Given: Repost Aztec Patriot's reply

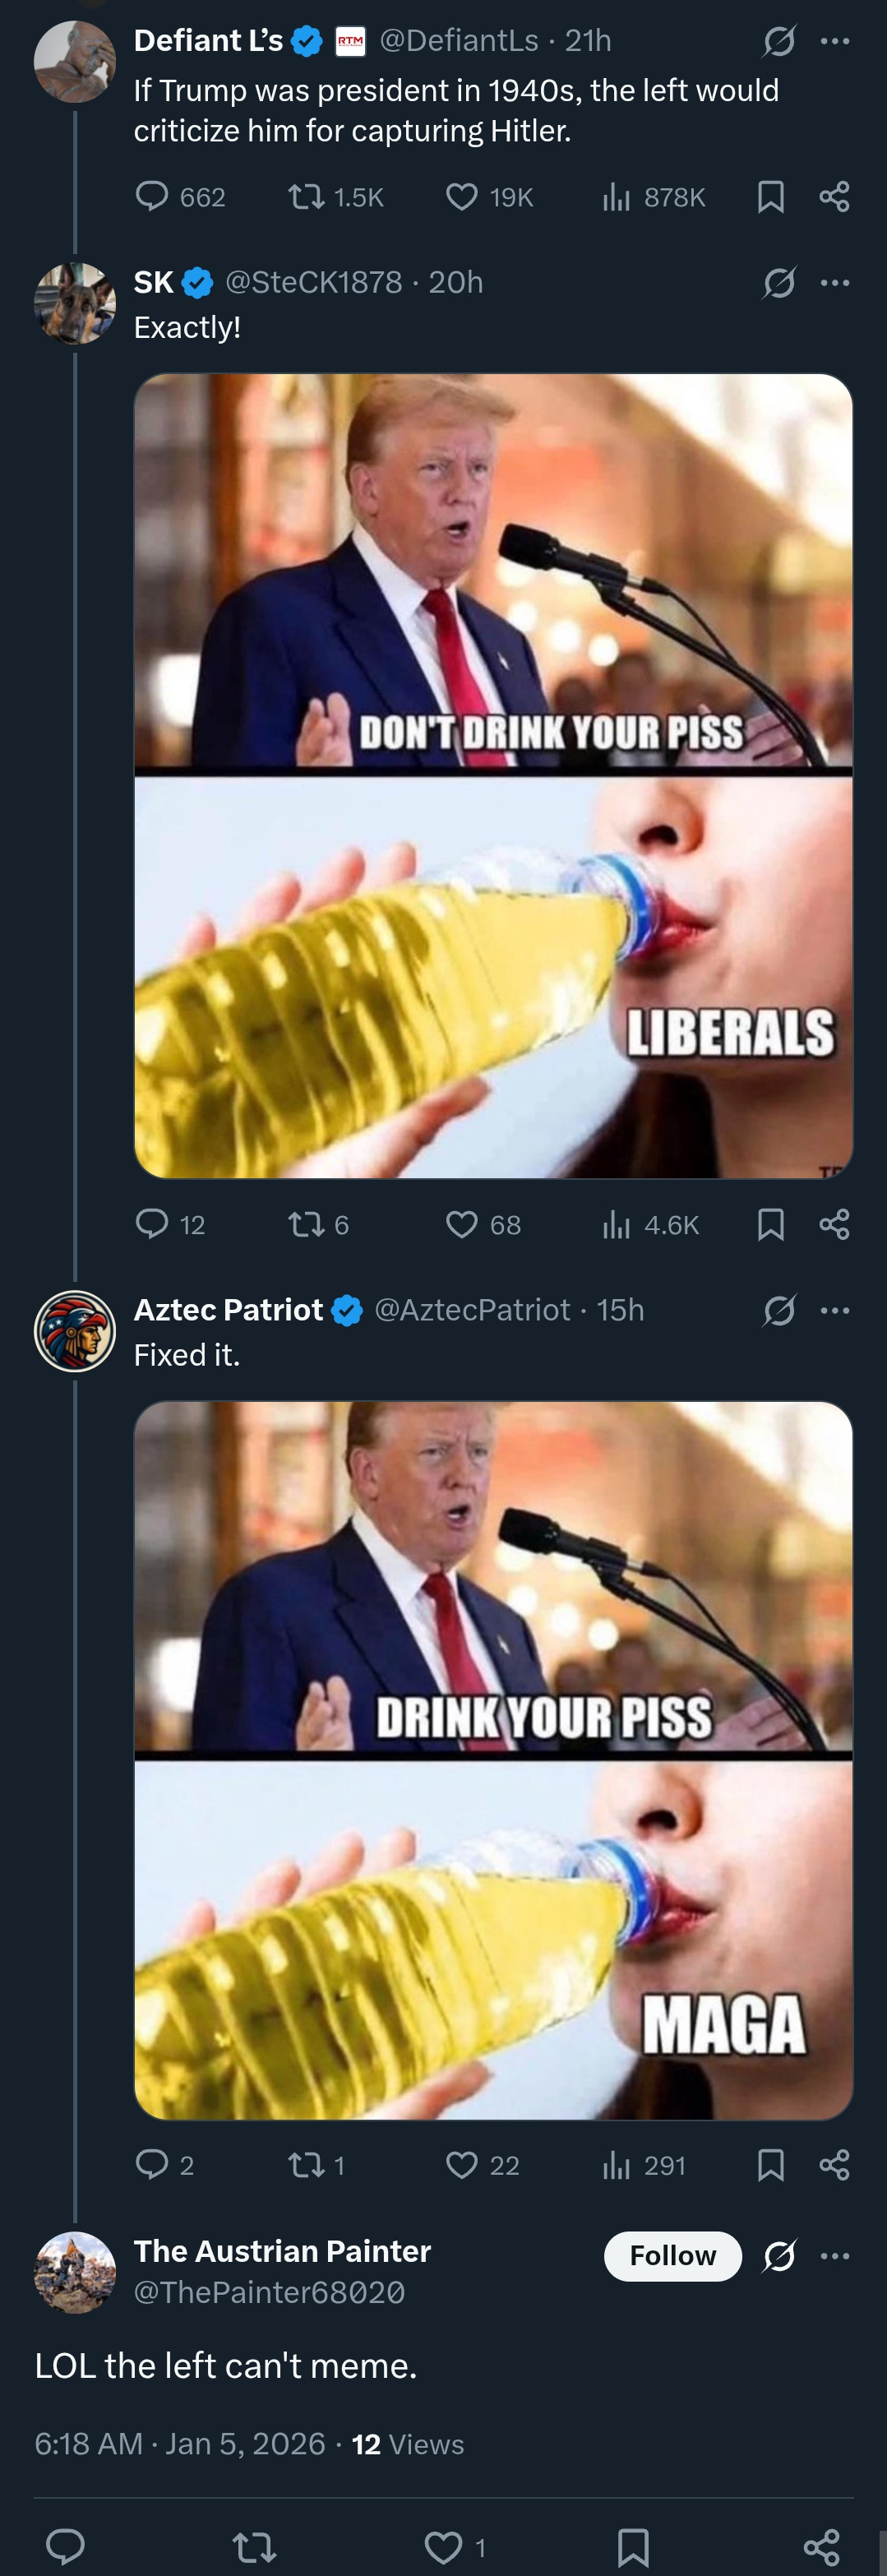Looking at the screenshot, I should pyautogui.click(x=306, y=2165).
